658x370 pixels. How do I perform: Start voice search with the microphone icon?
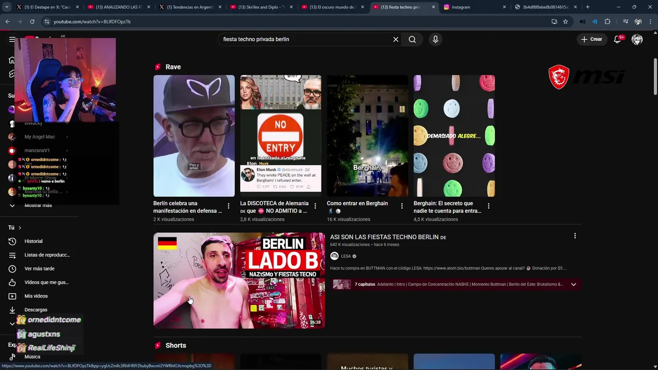[x=435, y=39]
